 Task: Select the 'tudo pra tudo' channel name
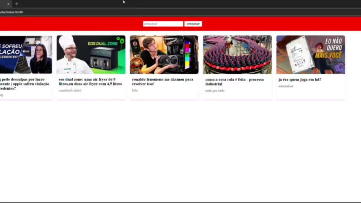215,91
